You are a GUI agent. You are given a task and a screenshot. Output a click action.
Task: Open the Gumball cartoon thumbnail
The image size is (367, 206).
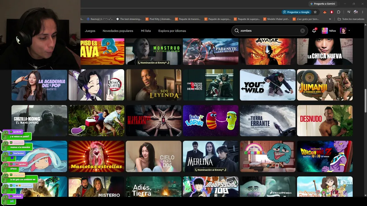pyautogui.click(x=268, y=156)
